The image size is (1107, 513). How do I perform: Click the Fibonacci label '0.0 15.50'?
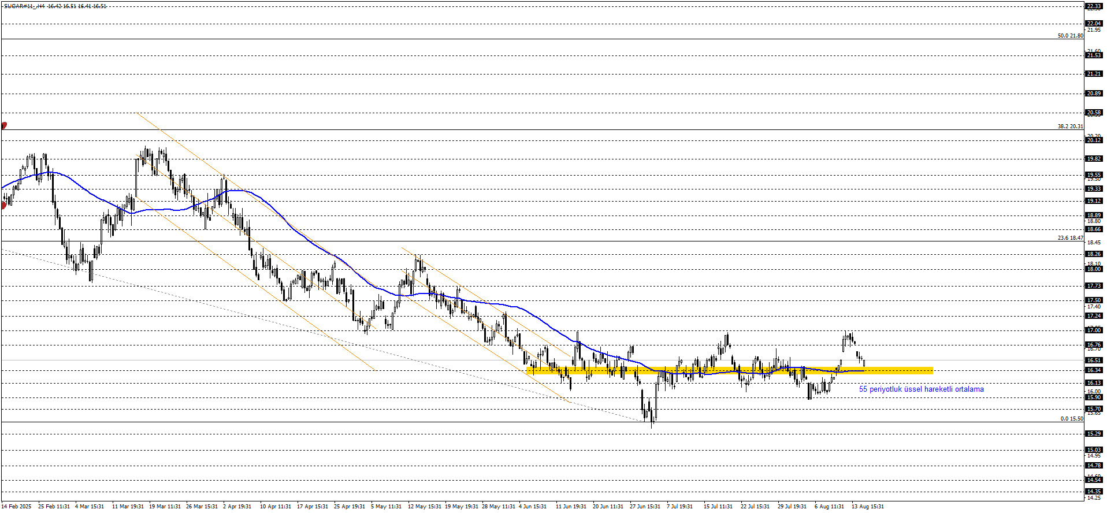[1072, 419]
